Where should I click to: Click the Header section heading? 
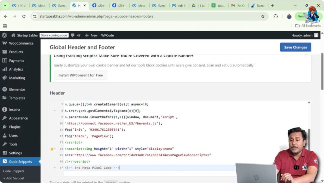tap(57, 93)
